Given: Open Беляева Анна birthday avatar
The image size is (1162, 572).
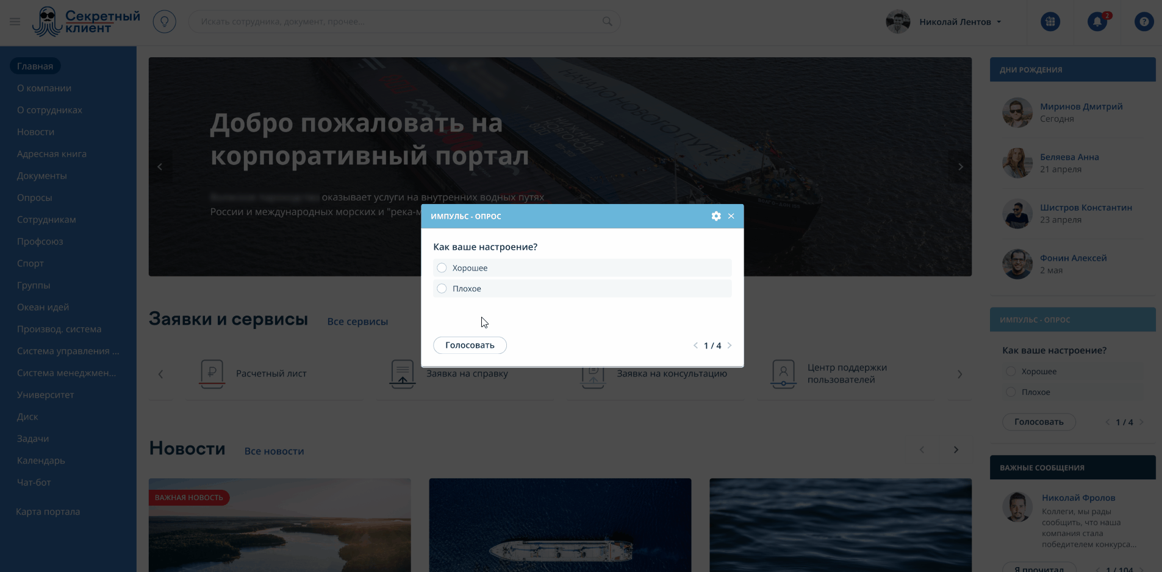Looking at the screenshot, I should tap(1017, 163).
